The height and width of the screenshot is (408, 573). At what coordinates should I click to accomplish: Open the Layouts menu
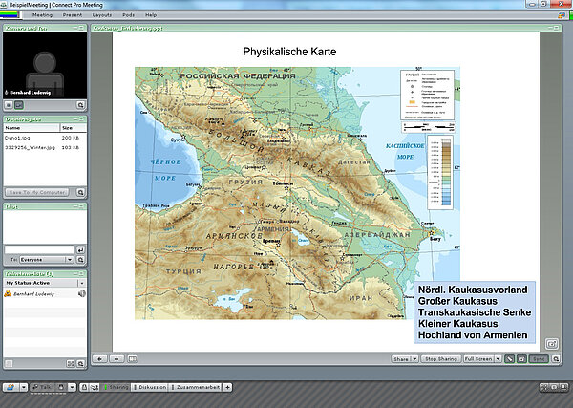coord(102,15)
